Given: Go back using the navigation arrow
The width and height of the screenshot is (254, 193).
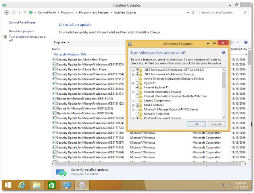Looking at the screenshot, I should coord(7,12).
